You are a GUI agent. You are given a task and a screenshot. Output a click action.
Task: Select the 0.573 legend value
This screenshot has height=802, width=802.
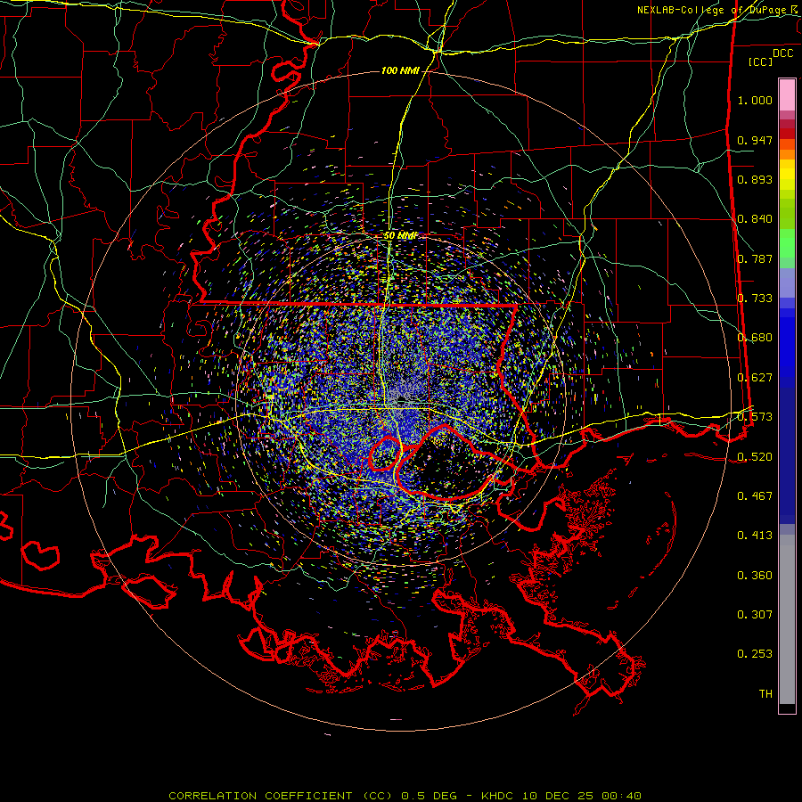click(x=755, y=417)
